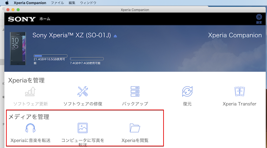Click the headphones music transfer icon
The image size is (267, 148).
(x=30, y=128)
